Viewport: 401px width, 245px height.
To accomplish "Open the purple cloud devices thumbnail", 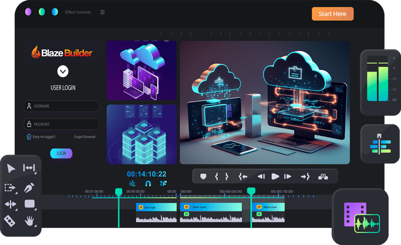I will pyautogui.click(x=142, y=70).
